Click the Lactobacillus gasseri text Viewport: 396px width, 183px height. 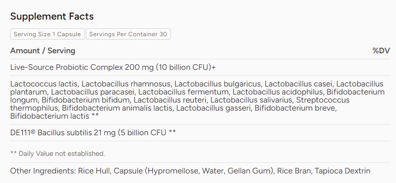coord(213,108)
